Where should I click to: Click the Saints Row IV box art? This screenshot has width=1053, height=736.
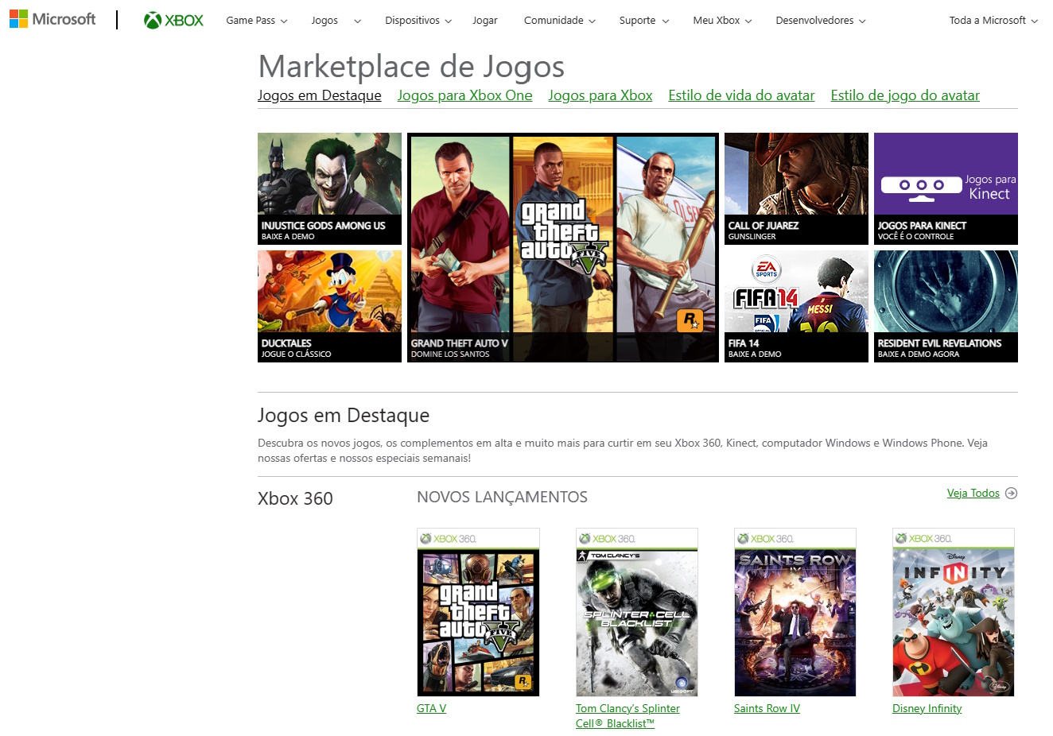click(x=795, y=612)
